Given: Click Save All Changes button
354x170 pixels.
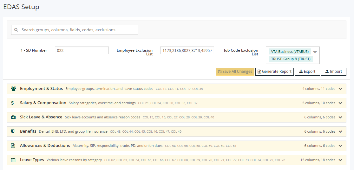Looking at the screenshot, I should pos(235,72).
